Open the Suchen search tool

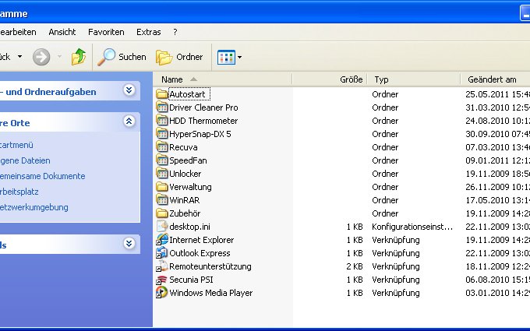pos(122,57)
